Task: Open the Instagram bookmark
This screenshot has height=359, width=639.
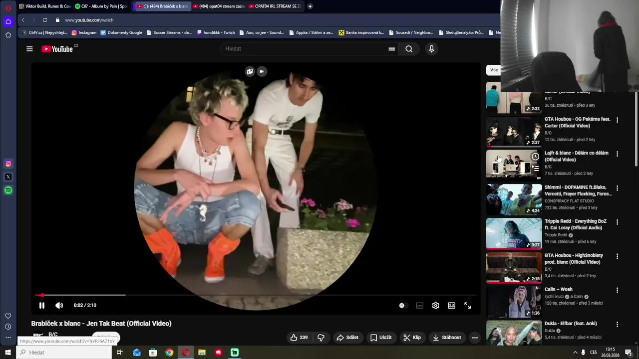Action: click(84, 32)
